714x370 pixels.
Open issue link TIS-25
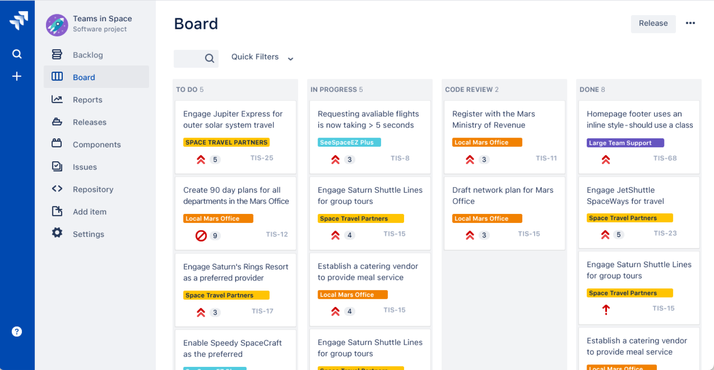click(x=261, y=158)
